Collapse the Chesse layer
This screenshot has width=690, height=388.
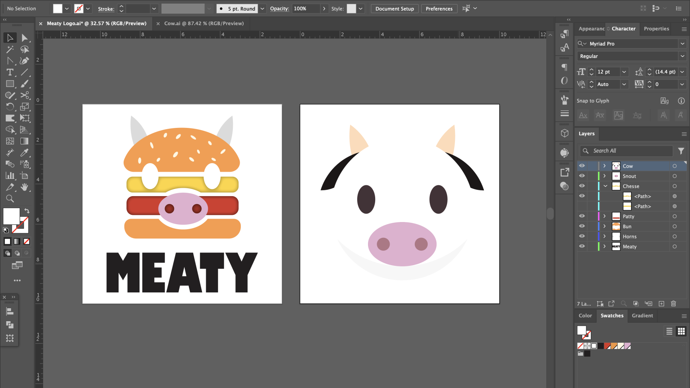point(605,186)
